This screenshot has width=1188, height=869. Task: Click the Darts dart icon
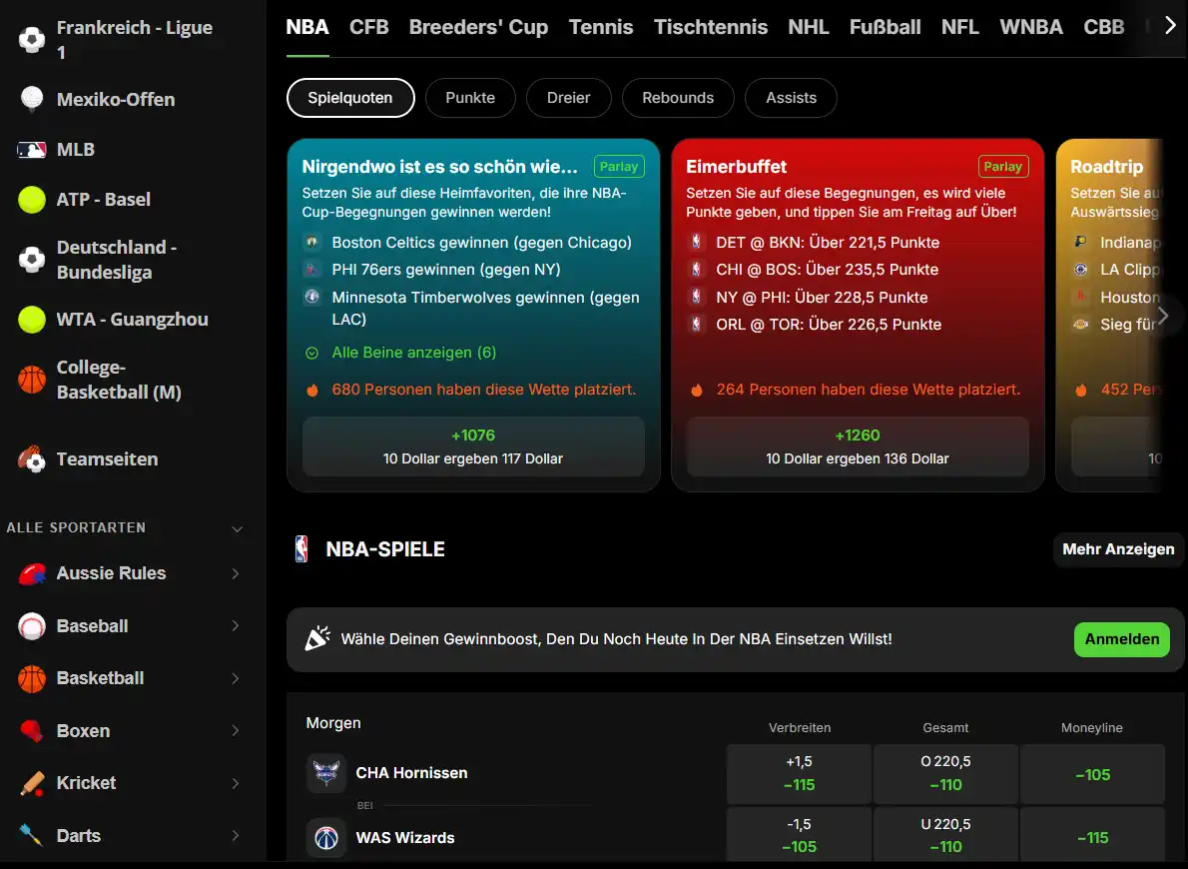(32, 835)
